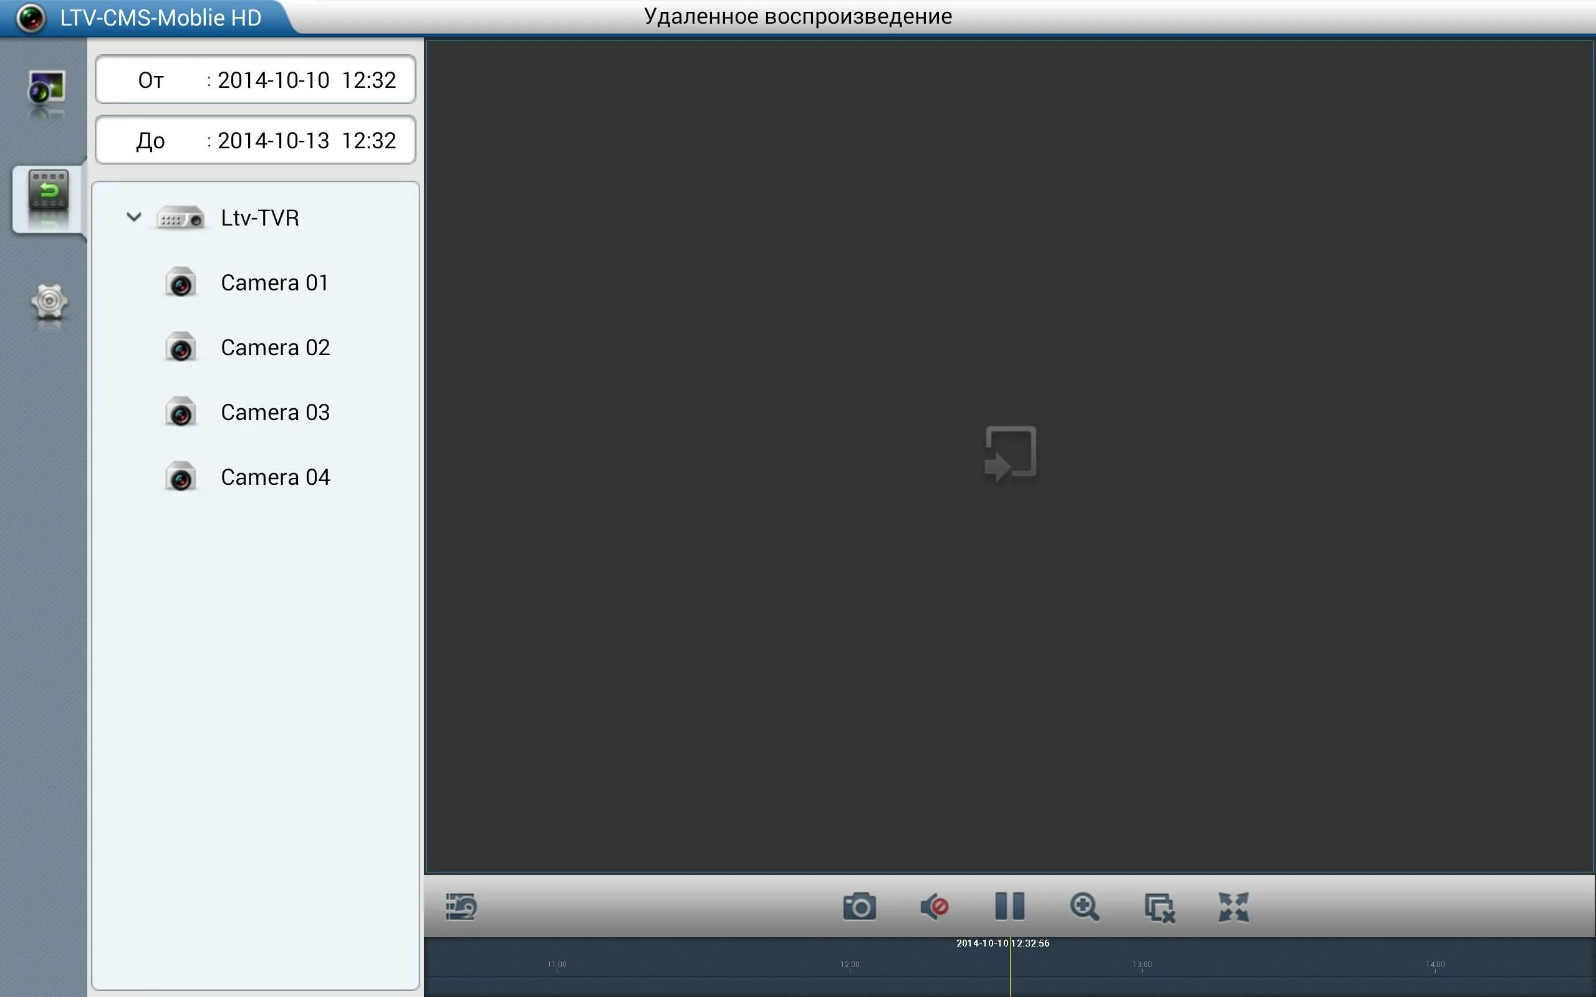Image resolution: width=1596 pixels, height=997 pixels.
Task: Stop playback using the close-window icon
Action: pos(1161,907)
